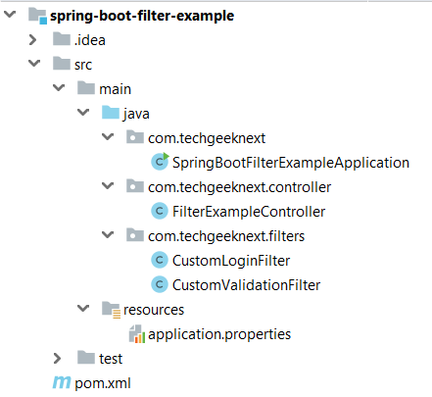Screen dimensions: 432x397
Task: Click the Maven pom.xml icon
Action: tap(62, 382)
